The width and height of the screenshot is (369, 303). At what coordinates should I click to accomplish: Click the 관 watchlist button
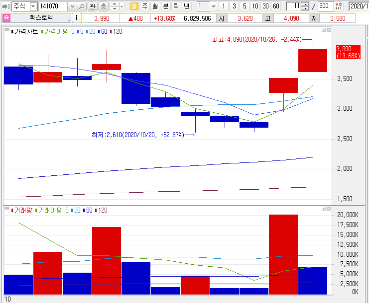tap(93, 6)
